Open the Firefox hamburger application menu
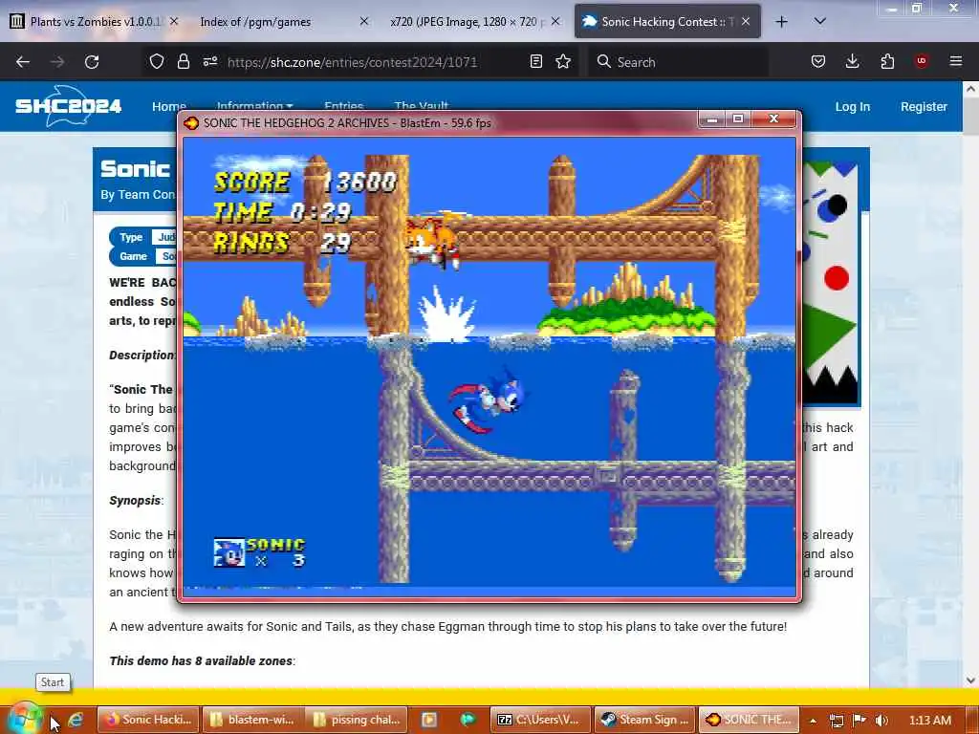 coord(956,61)
